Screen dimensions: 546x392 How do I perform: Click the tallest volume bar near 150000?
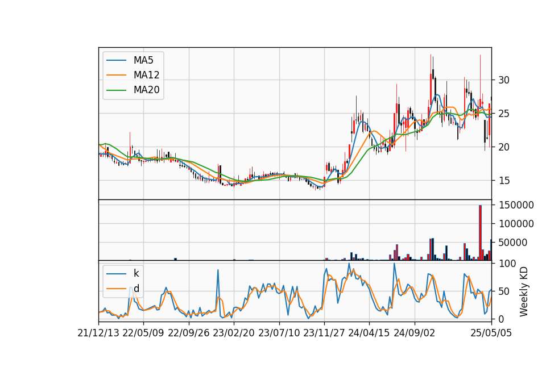(x=480, y=233)
